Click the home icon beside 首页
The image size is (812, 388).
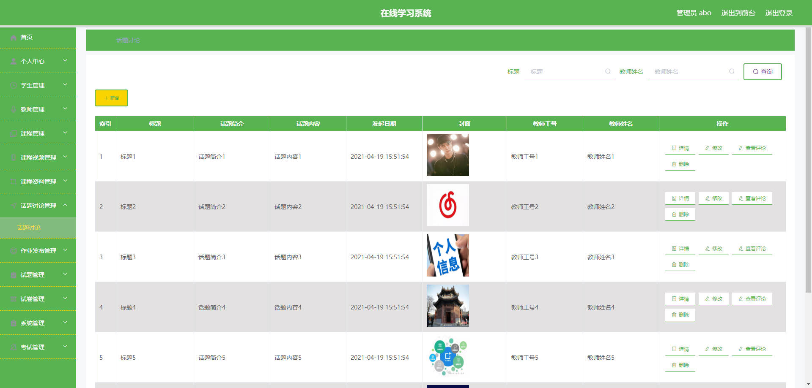click(14, 38)
